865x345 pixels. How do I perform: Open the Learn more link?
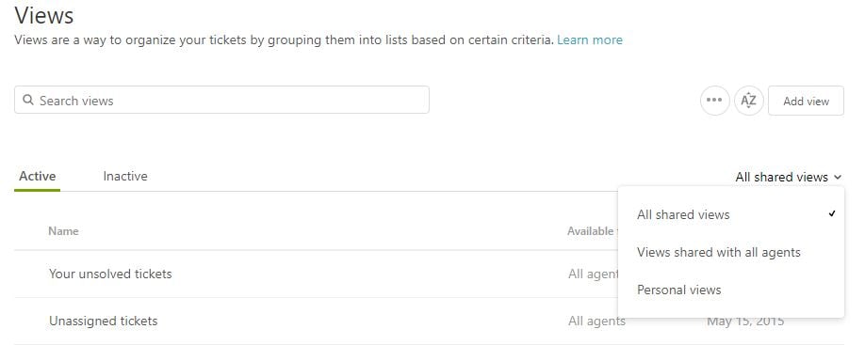(590, 40)
